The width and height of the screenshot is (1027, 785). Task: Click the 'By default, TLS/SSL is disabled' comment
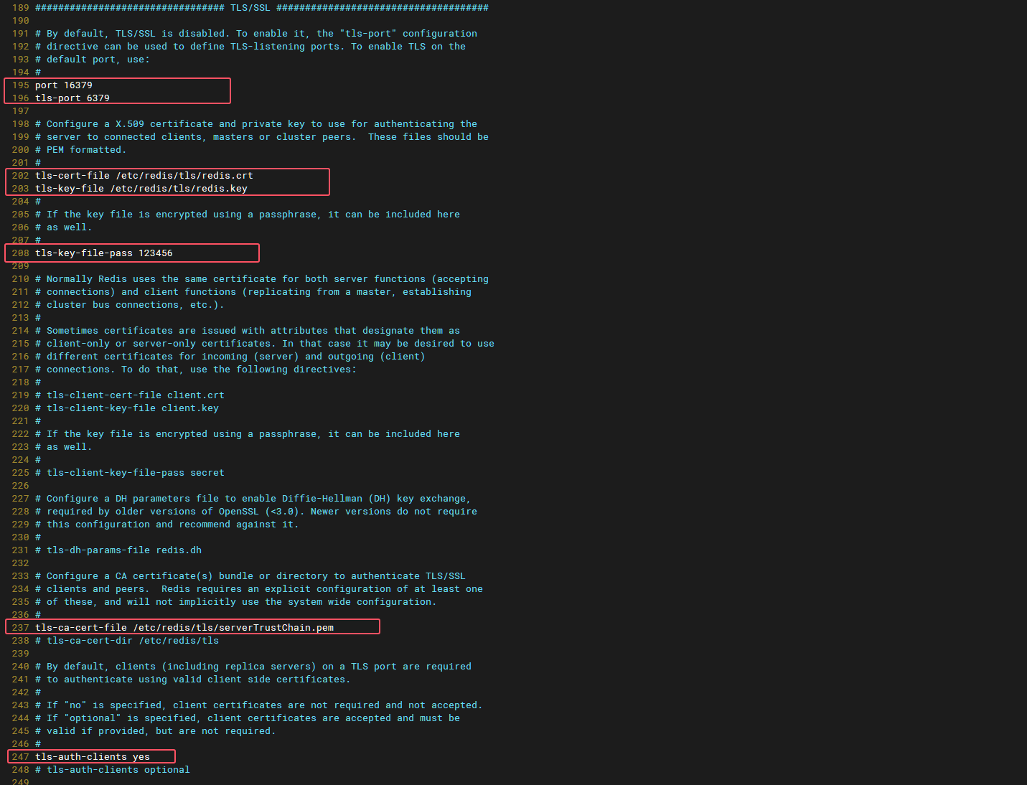coord(256,34)
